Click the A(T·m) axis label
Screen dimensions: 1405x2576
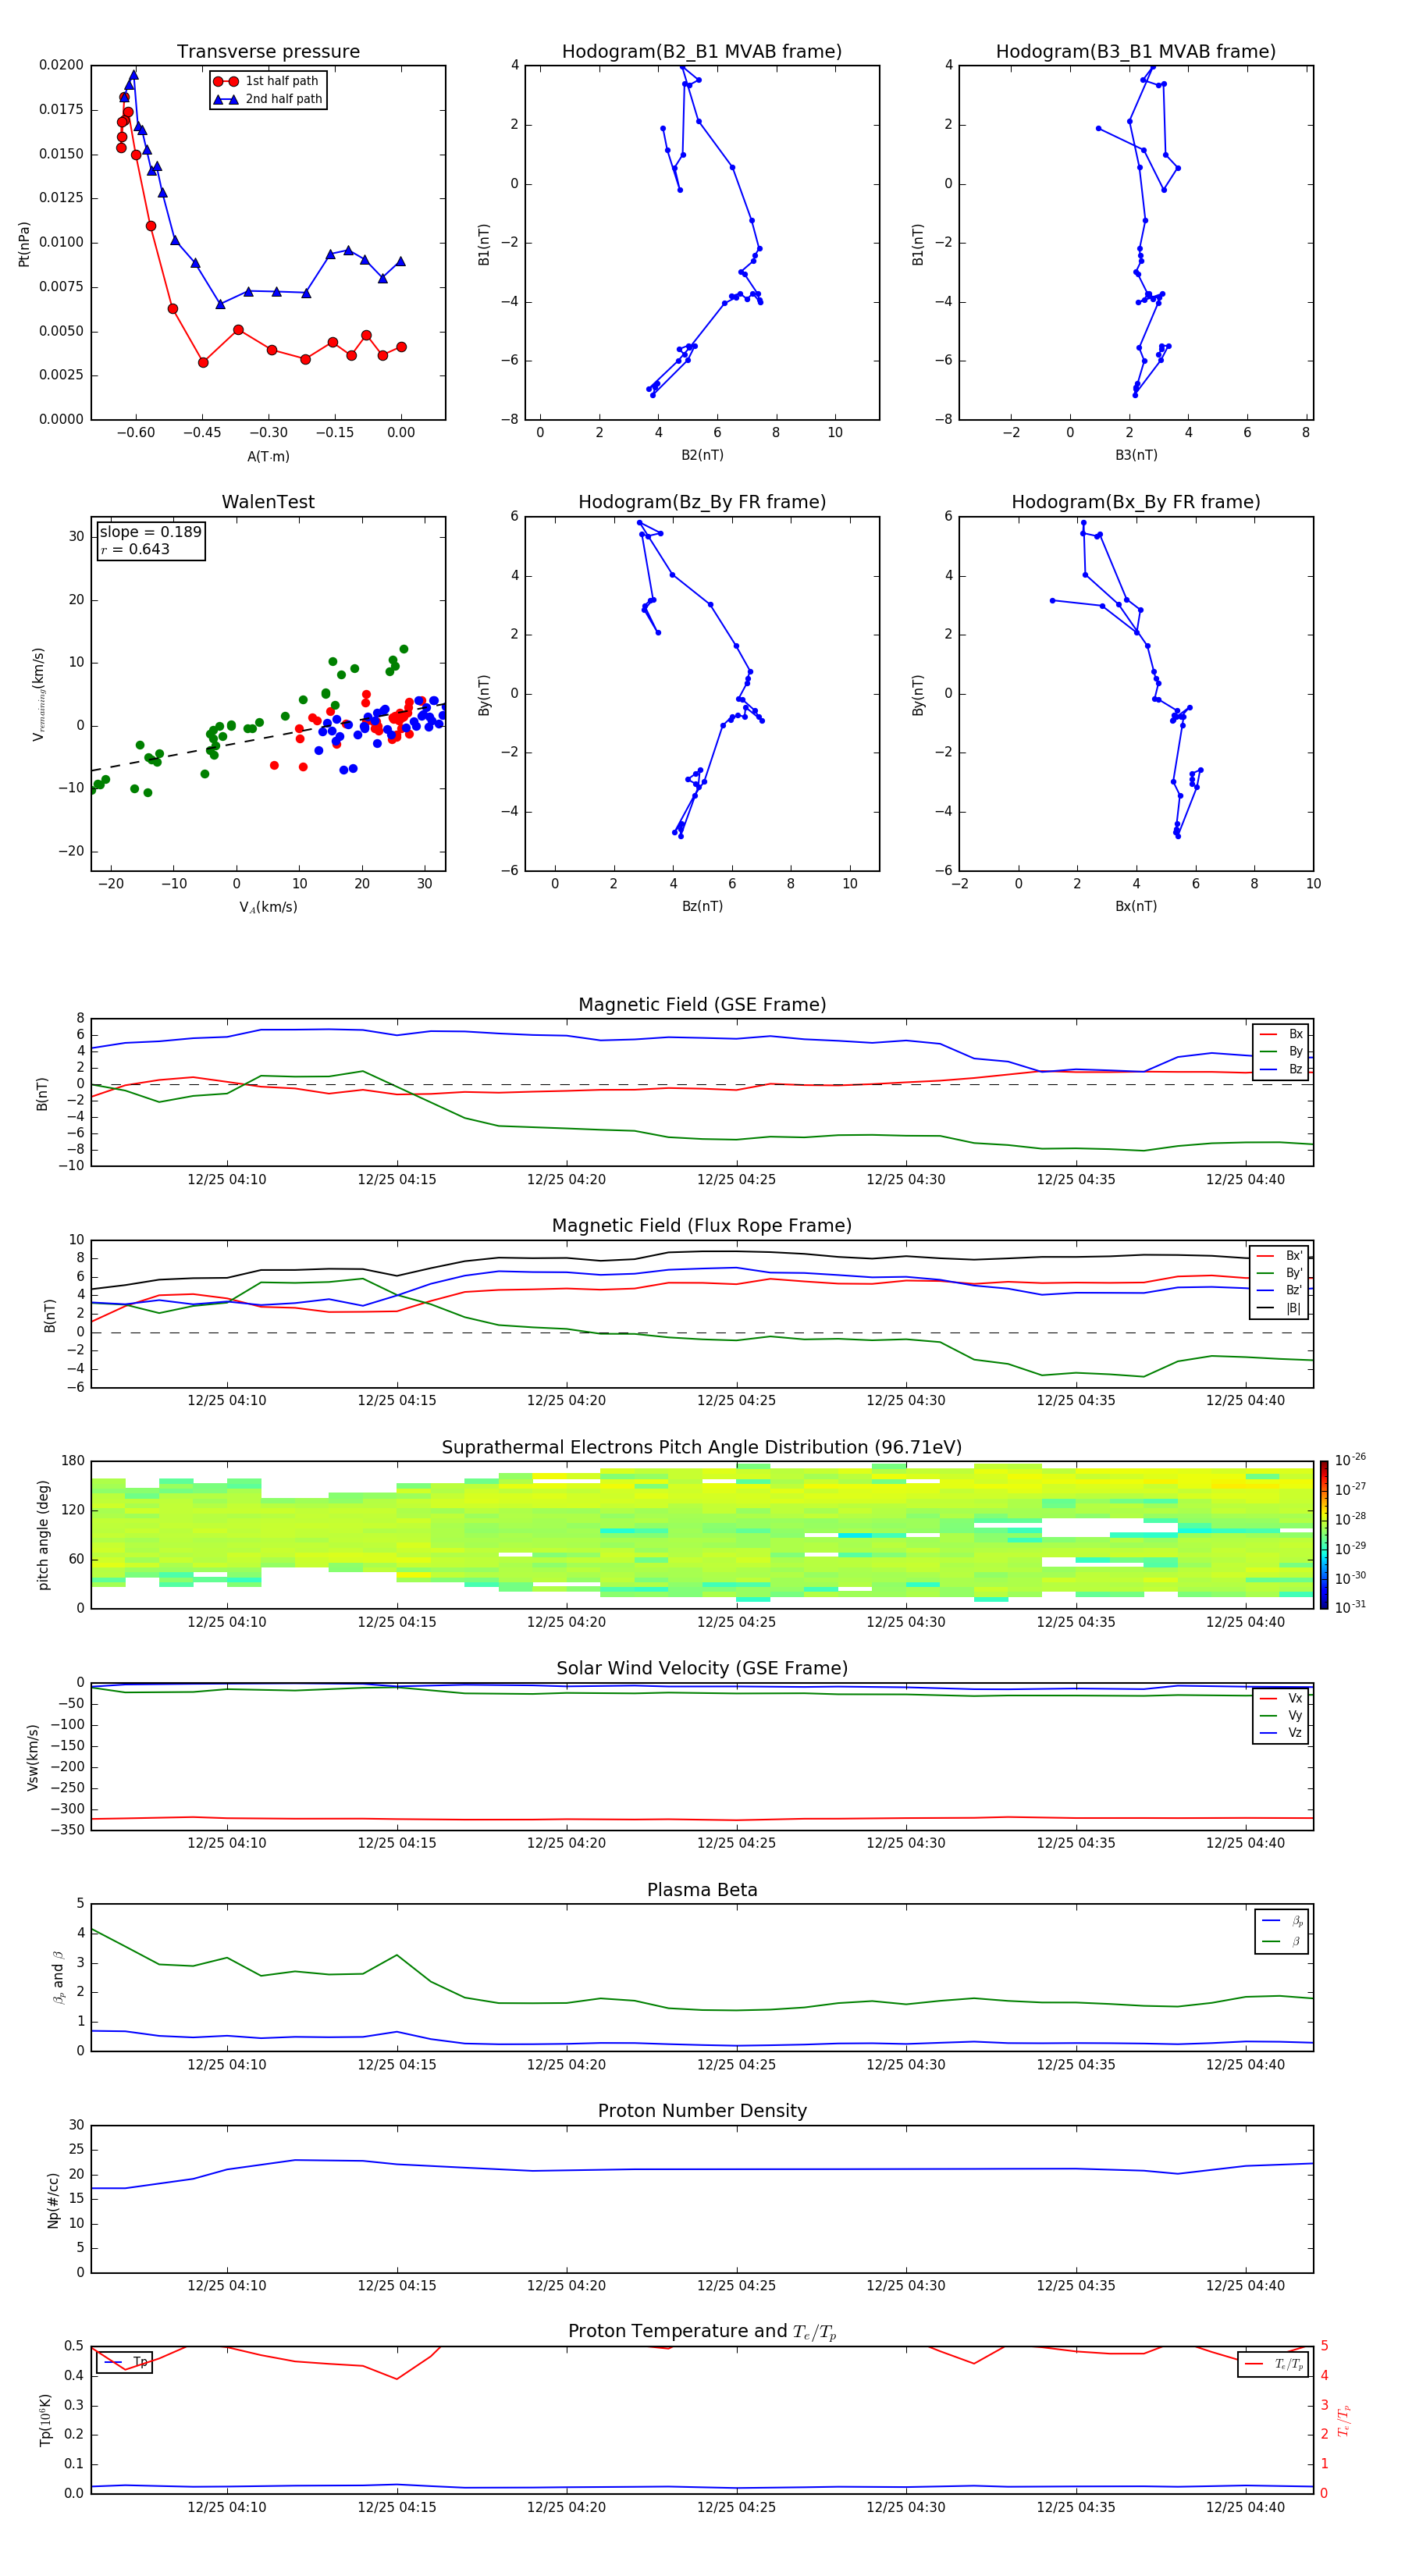[x=268, y=456]
